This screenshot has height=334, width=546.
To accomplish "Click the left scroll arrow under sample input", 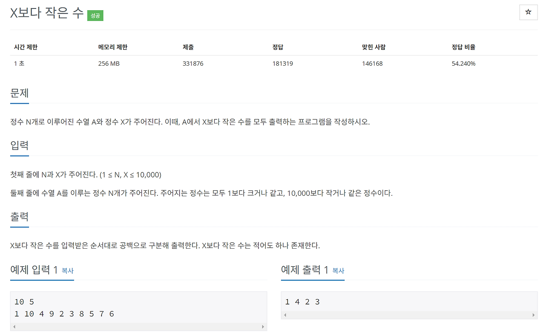I will tap(14, 327).
